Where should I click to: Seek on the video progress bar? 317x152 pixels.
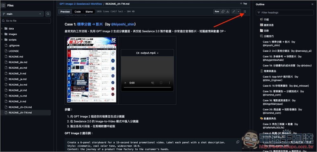(x=147, y=87)
